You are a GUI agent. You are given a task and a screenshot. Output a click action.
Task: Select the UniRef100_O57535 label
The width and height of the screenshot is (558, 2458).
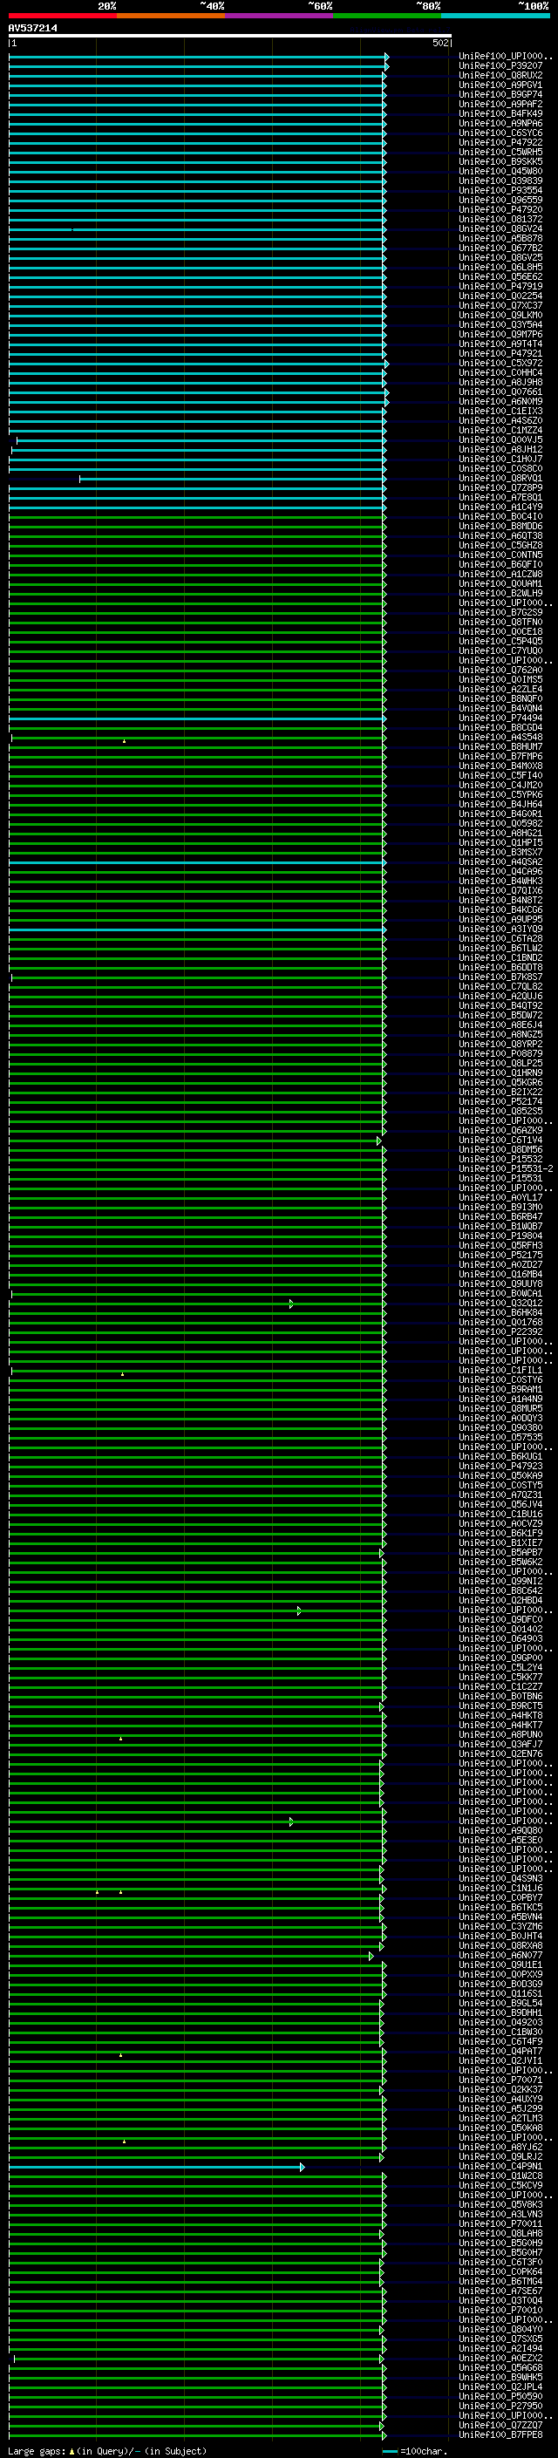pos(500,1437)
